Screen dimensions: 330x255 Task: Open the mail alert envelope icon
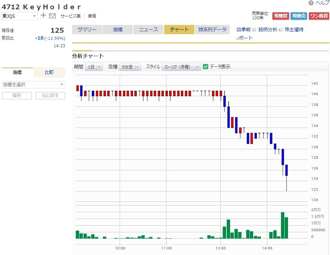pos(52,16)
